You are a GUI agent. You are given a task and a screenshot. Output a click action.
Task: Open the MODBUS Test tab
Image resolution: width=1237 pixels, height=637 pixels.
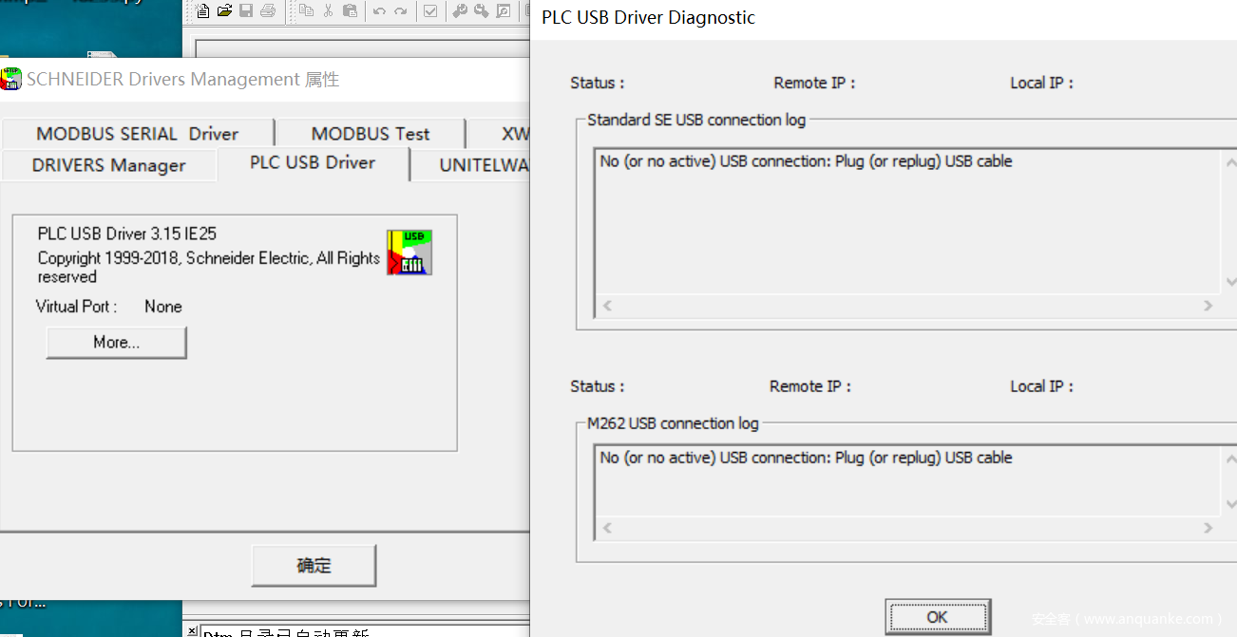[371, 134]
